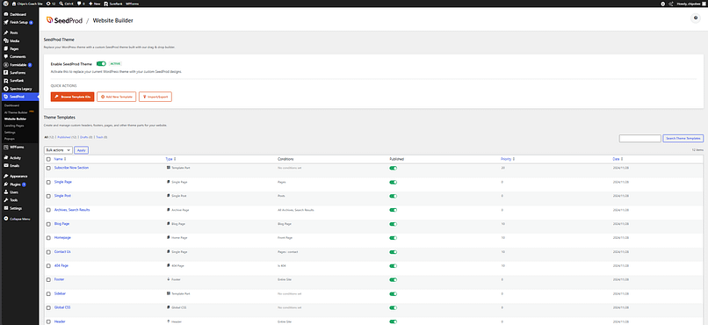Check the Single Page row checkbox

tap(48, 182)
